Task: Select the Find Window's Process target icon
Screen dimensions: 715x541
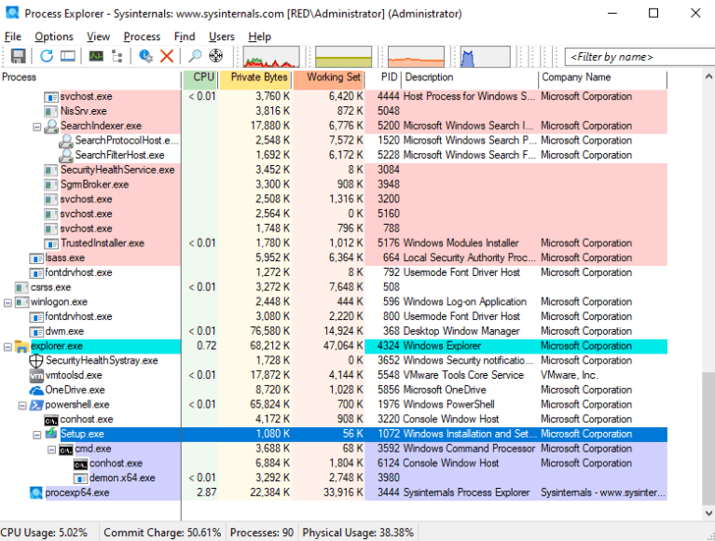Action: tap(215, 56)
